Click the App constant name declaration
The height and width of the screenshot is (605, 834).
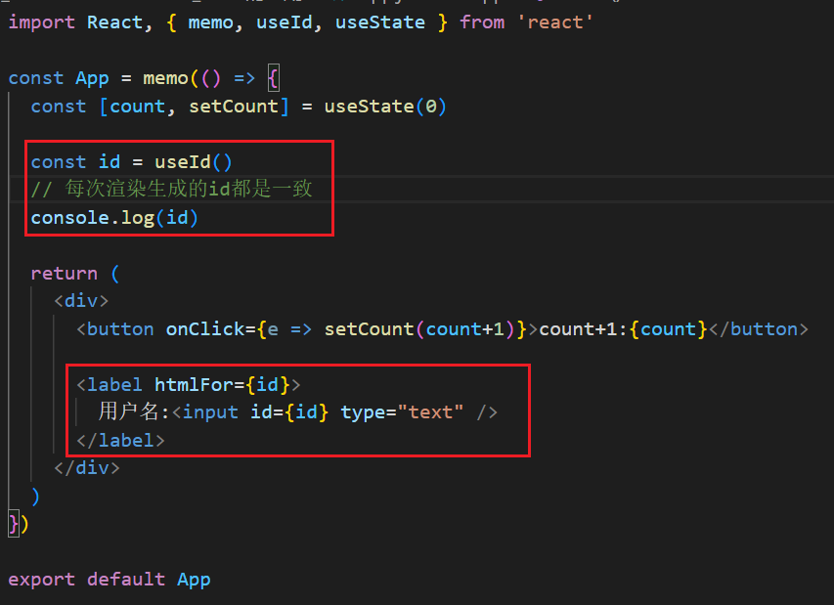coord(92,78)
